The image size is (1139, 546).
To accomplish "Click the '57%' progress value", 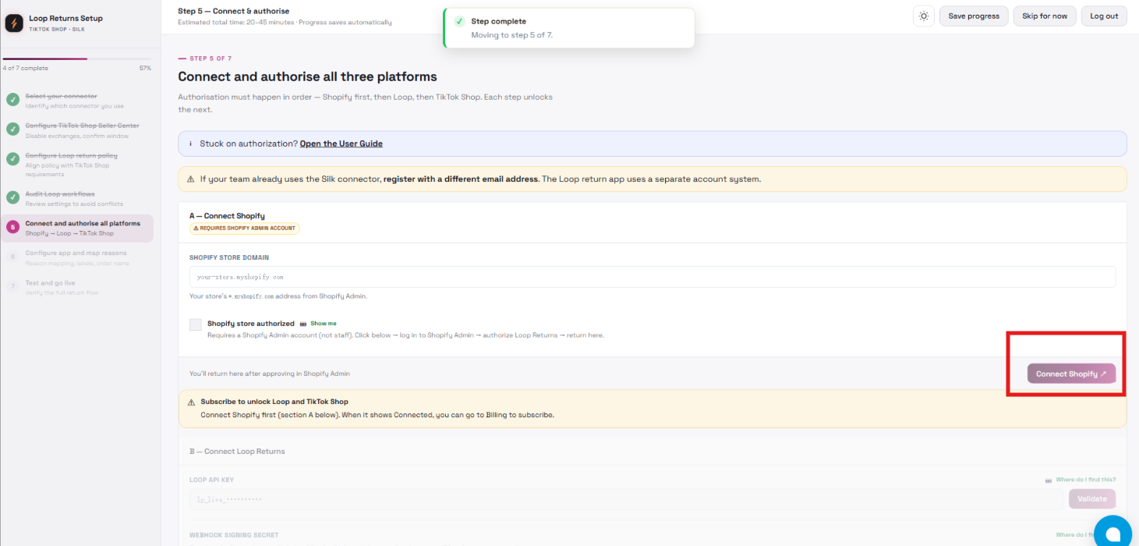I will (x=145, y=69).
